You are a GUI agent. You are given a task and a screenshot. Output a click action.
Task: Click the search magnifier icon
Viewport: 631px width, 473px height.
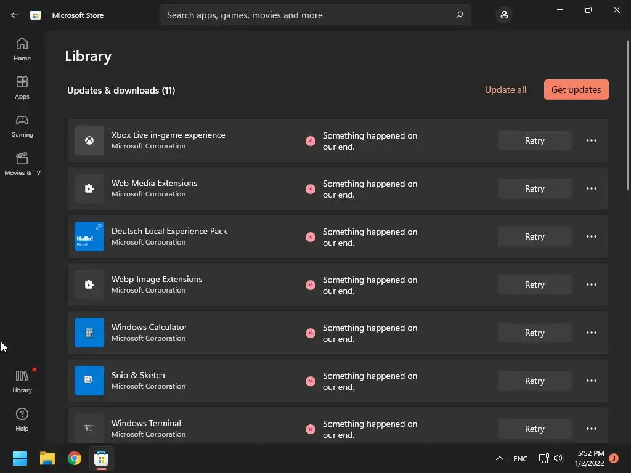tap(460, 15)
